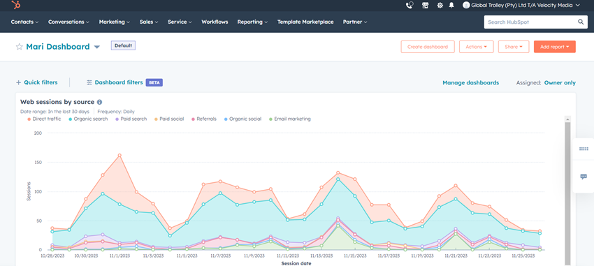Open the Marketing menu
Viewport: 594px width, 266px height.
click(x=115, y=22)
